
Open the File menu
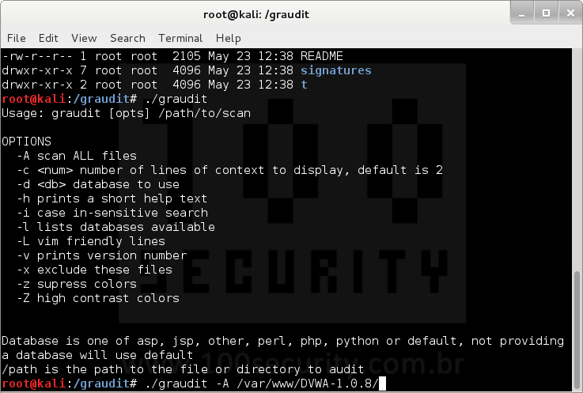17,38
